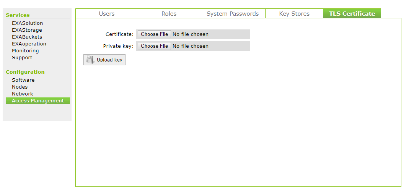Viewport: 414px width, 191px height.
Task: Switch to the Users tab
Action: (106, 14)
